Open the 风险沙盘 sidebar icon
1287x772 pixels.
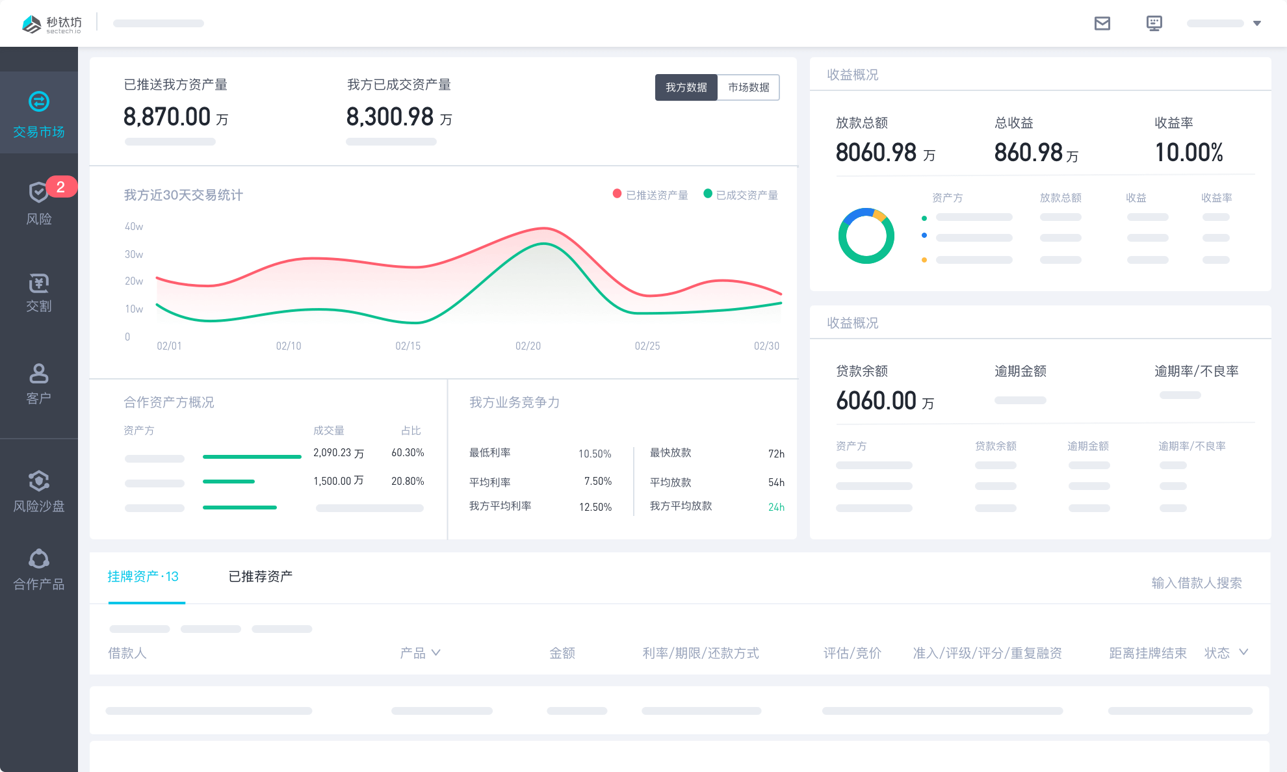(39, 481)
